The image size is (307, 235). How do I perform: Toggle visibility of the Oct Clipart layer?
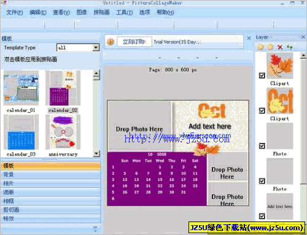pyautogui.click(x=262, y=110)
